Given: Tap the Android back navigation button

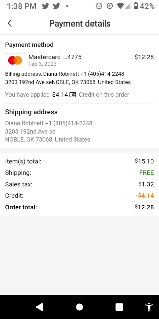Looking at the screenshot, I should point(39,307).
